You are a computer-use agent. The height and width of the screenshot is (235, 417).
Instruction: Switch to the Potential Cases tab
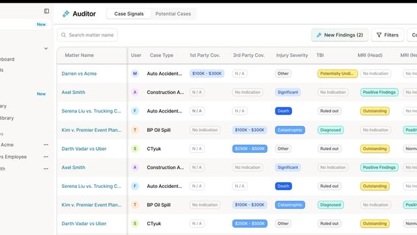tap(173, 14)
